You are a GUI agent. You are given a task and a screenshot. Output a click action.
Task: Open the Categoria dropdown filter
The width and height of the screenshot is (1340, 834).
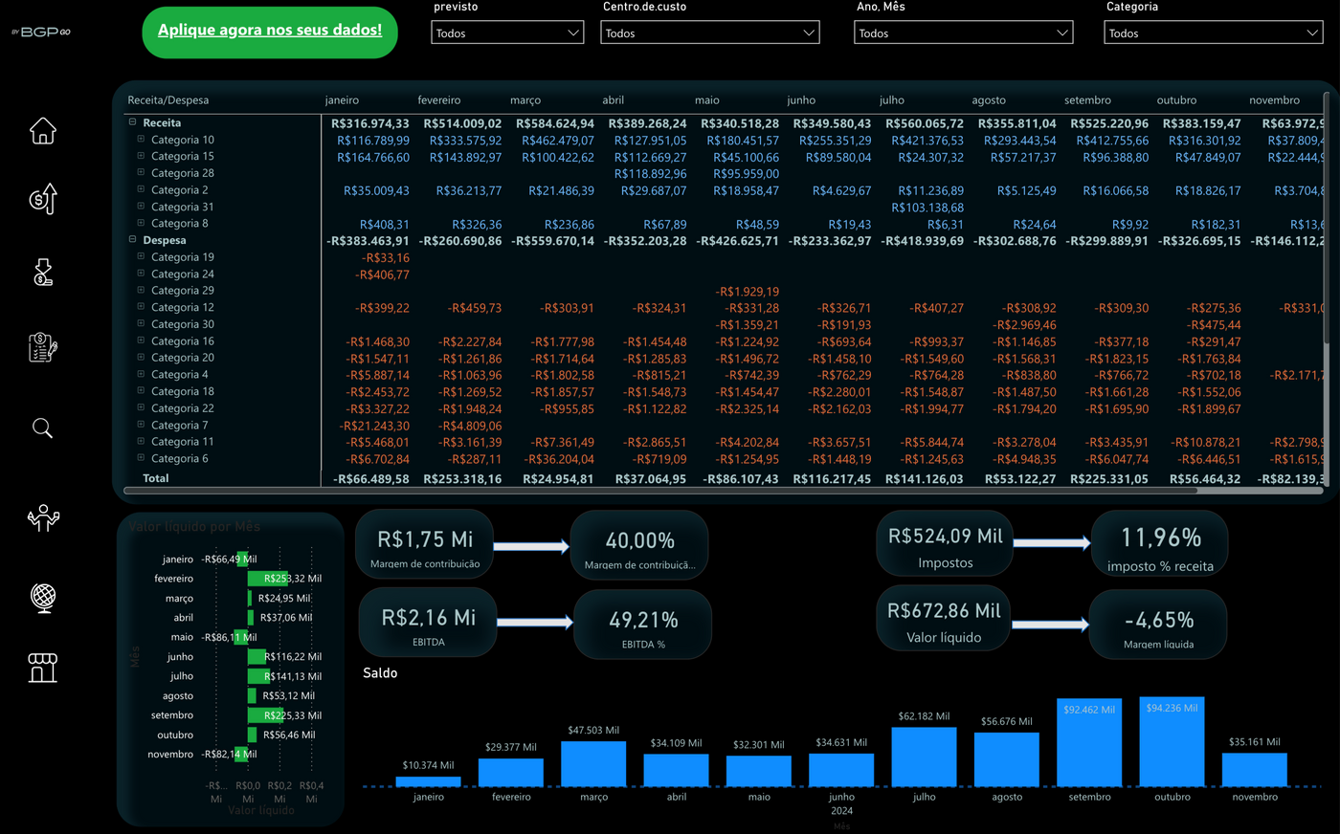click(x=1214, y=33)
